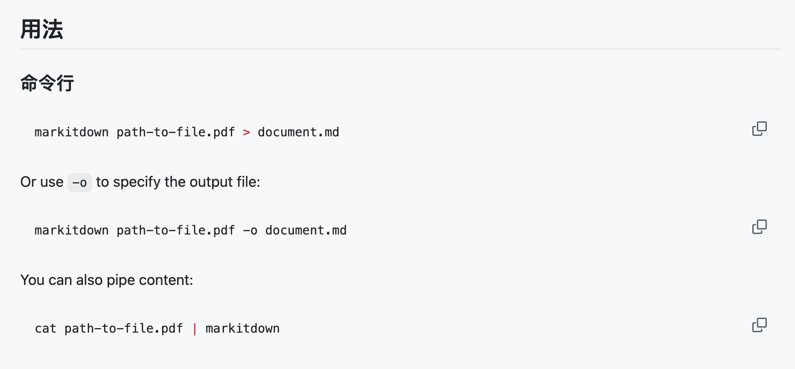Copy the 'cat path-to-file.pdf | markitdown' command

[759, 325]
